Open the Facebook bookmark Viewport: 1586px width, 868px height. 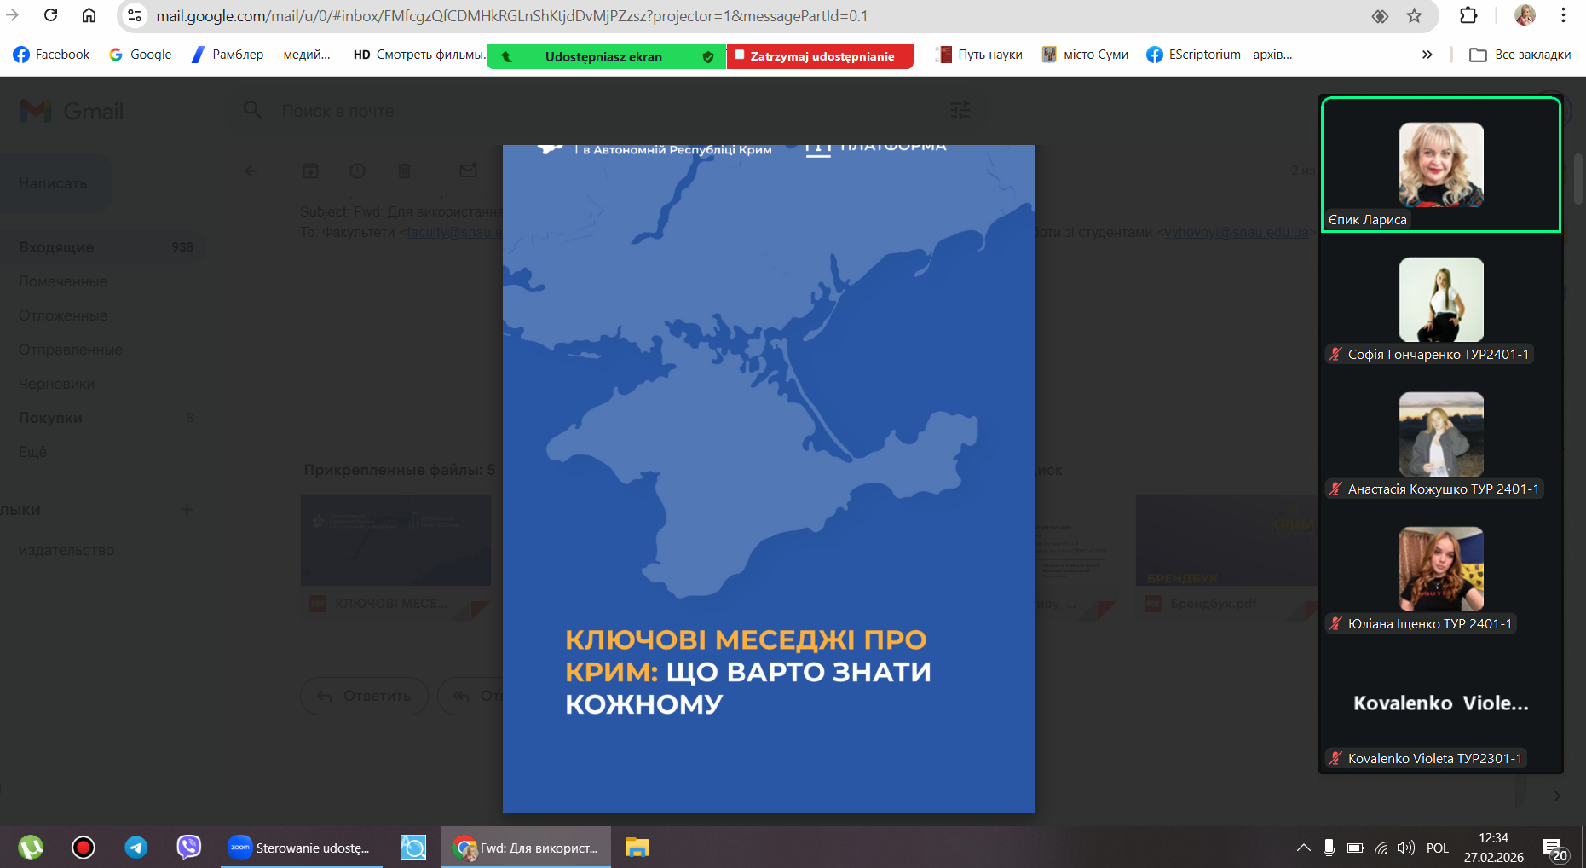(51, 55)
